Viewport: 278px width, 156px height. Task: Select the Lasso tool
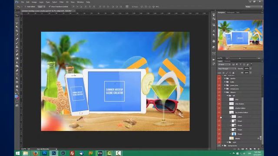tap(17, 23)
